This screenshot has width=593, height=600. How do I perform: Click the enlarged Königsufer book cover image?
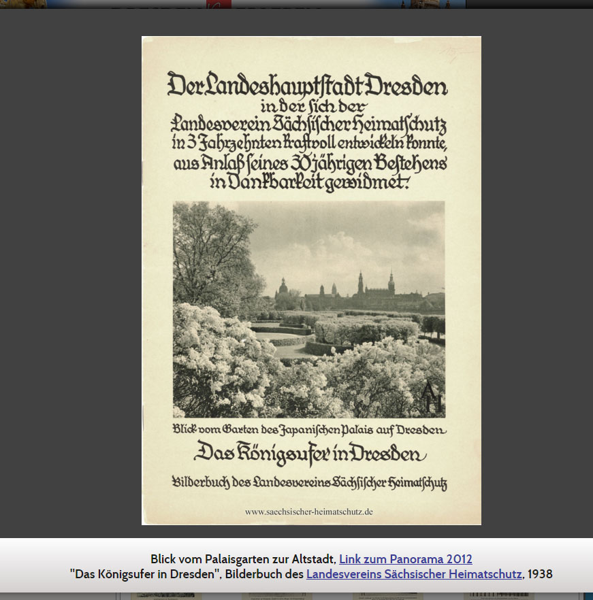tap(311, 280)
